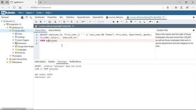Open the Clear eraser dropdown
The width and height of the screenshot is (196, 110).
click(x=151, y=22)
